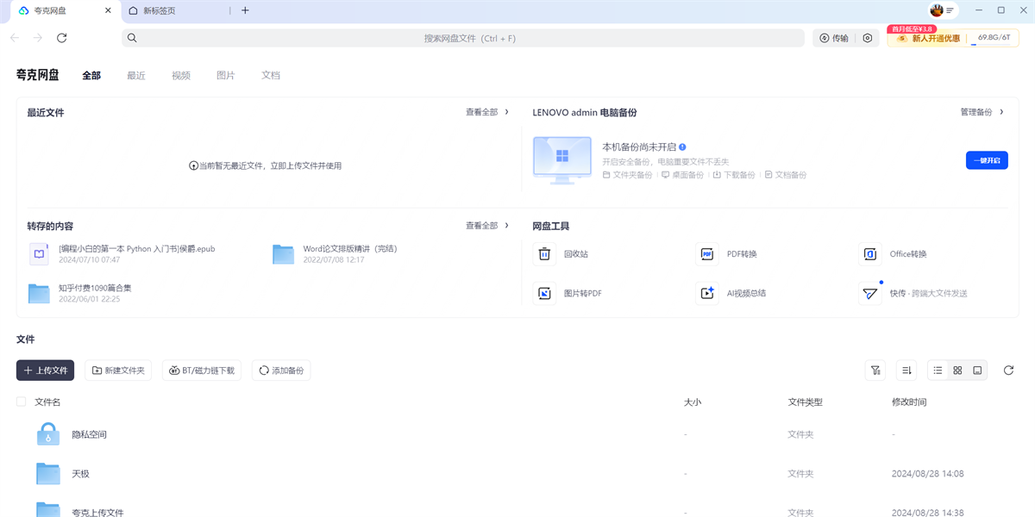Expand 查看全部 for 最近文件
Image resolution: width=1035 pixels, height=517 pixels.
point(487,112)
